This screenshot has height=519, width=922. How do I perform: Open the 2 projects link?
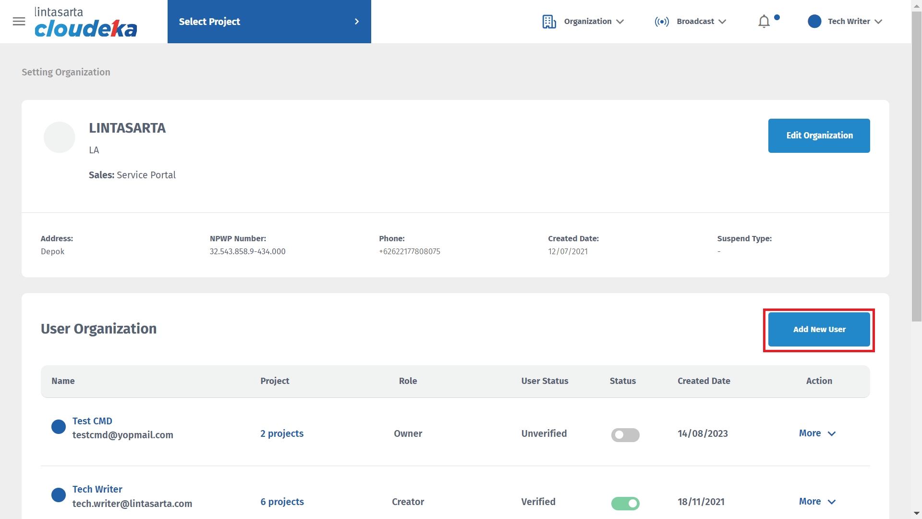point(282,433)
